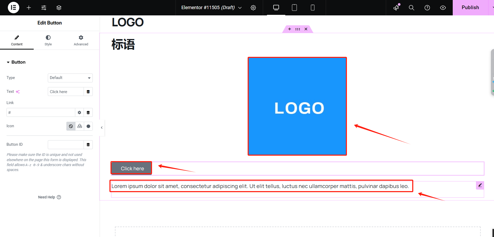The height and width of the screenshot is (237, 494).
Task: Edit the Link URL field containing #
Action: click(x=41, y=112)
